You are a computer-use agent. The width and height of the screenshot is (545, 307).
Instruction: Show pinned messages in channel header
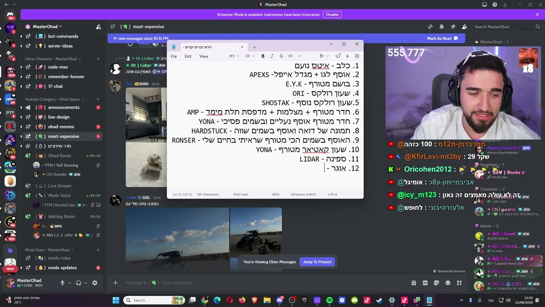453,26
